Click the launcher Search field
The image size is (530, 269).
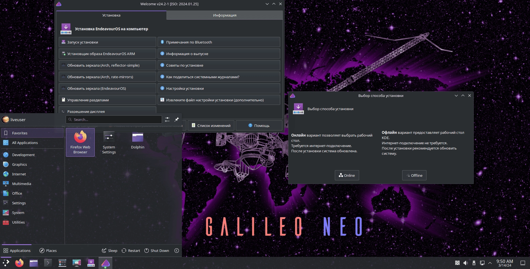pos(114,119)
